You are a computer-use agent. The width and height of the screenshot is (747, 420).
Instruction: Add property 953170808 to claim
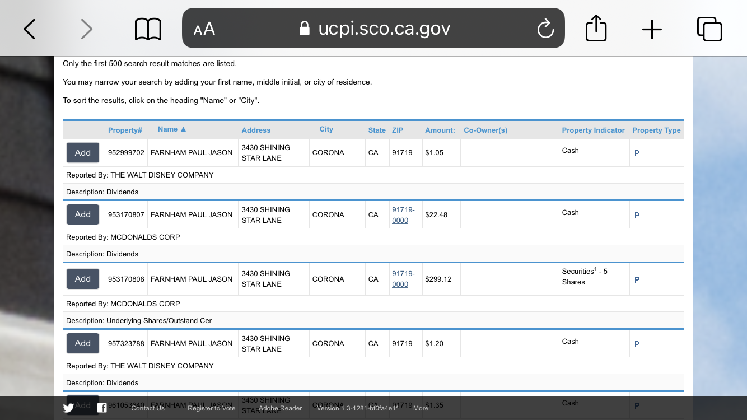83,279
